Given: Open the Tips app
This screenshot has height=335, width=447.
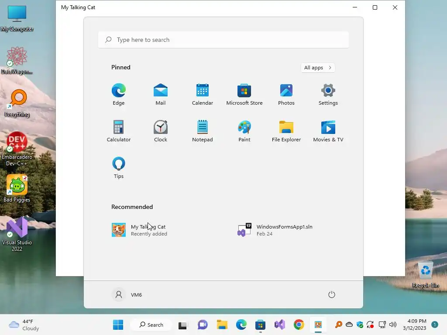Looking at the screenshot, I should point(119,168).
